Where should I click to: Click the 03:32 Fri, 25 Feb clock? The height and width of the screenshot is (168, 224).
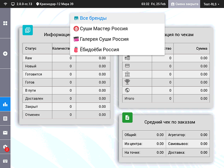[x=153, y=4]
